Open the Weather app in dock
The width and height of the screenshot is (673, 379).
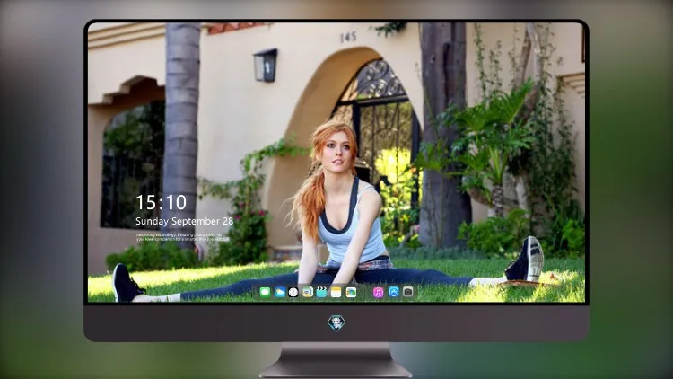point(279,292)
